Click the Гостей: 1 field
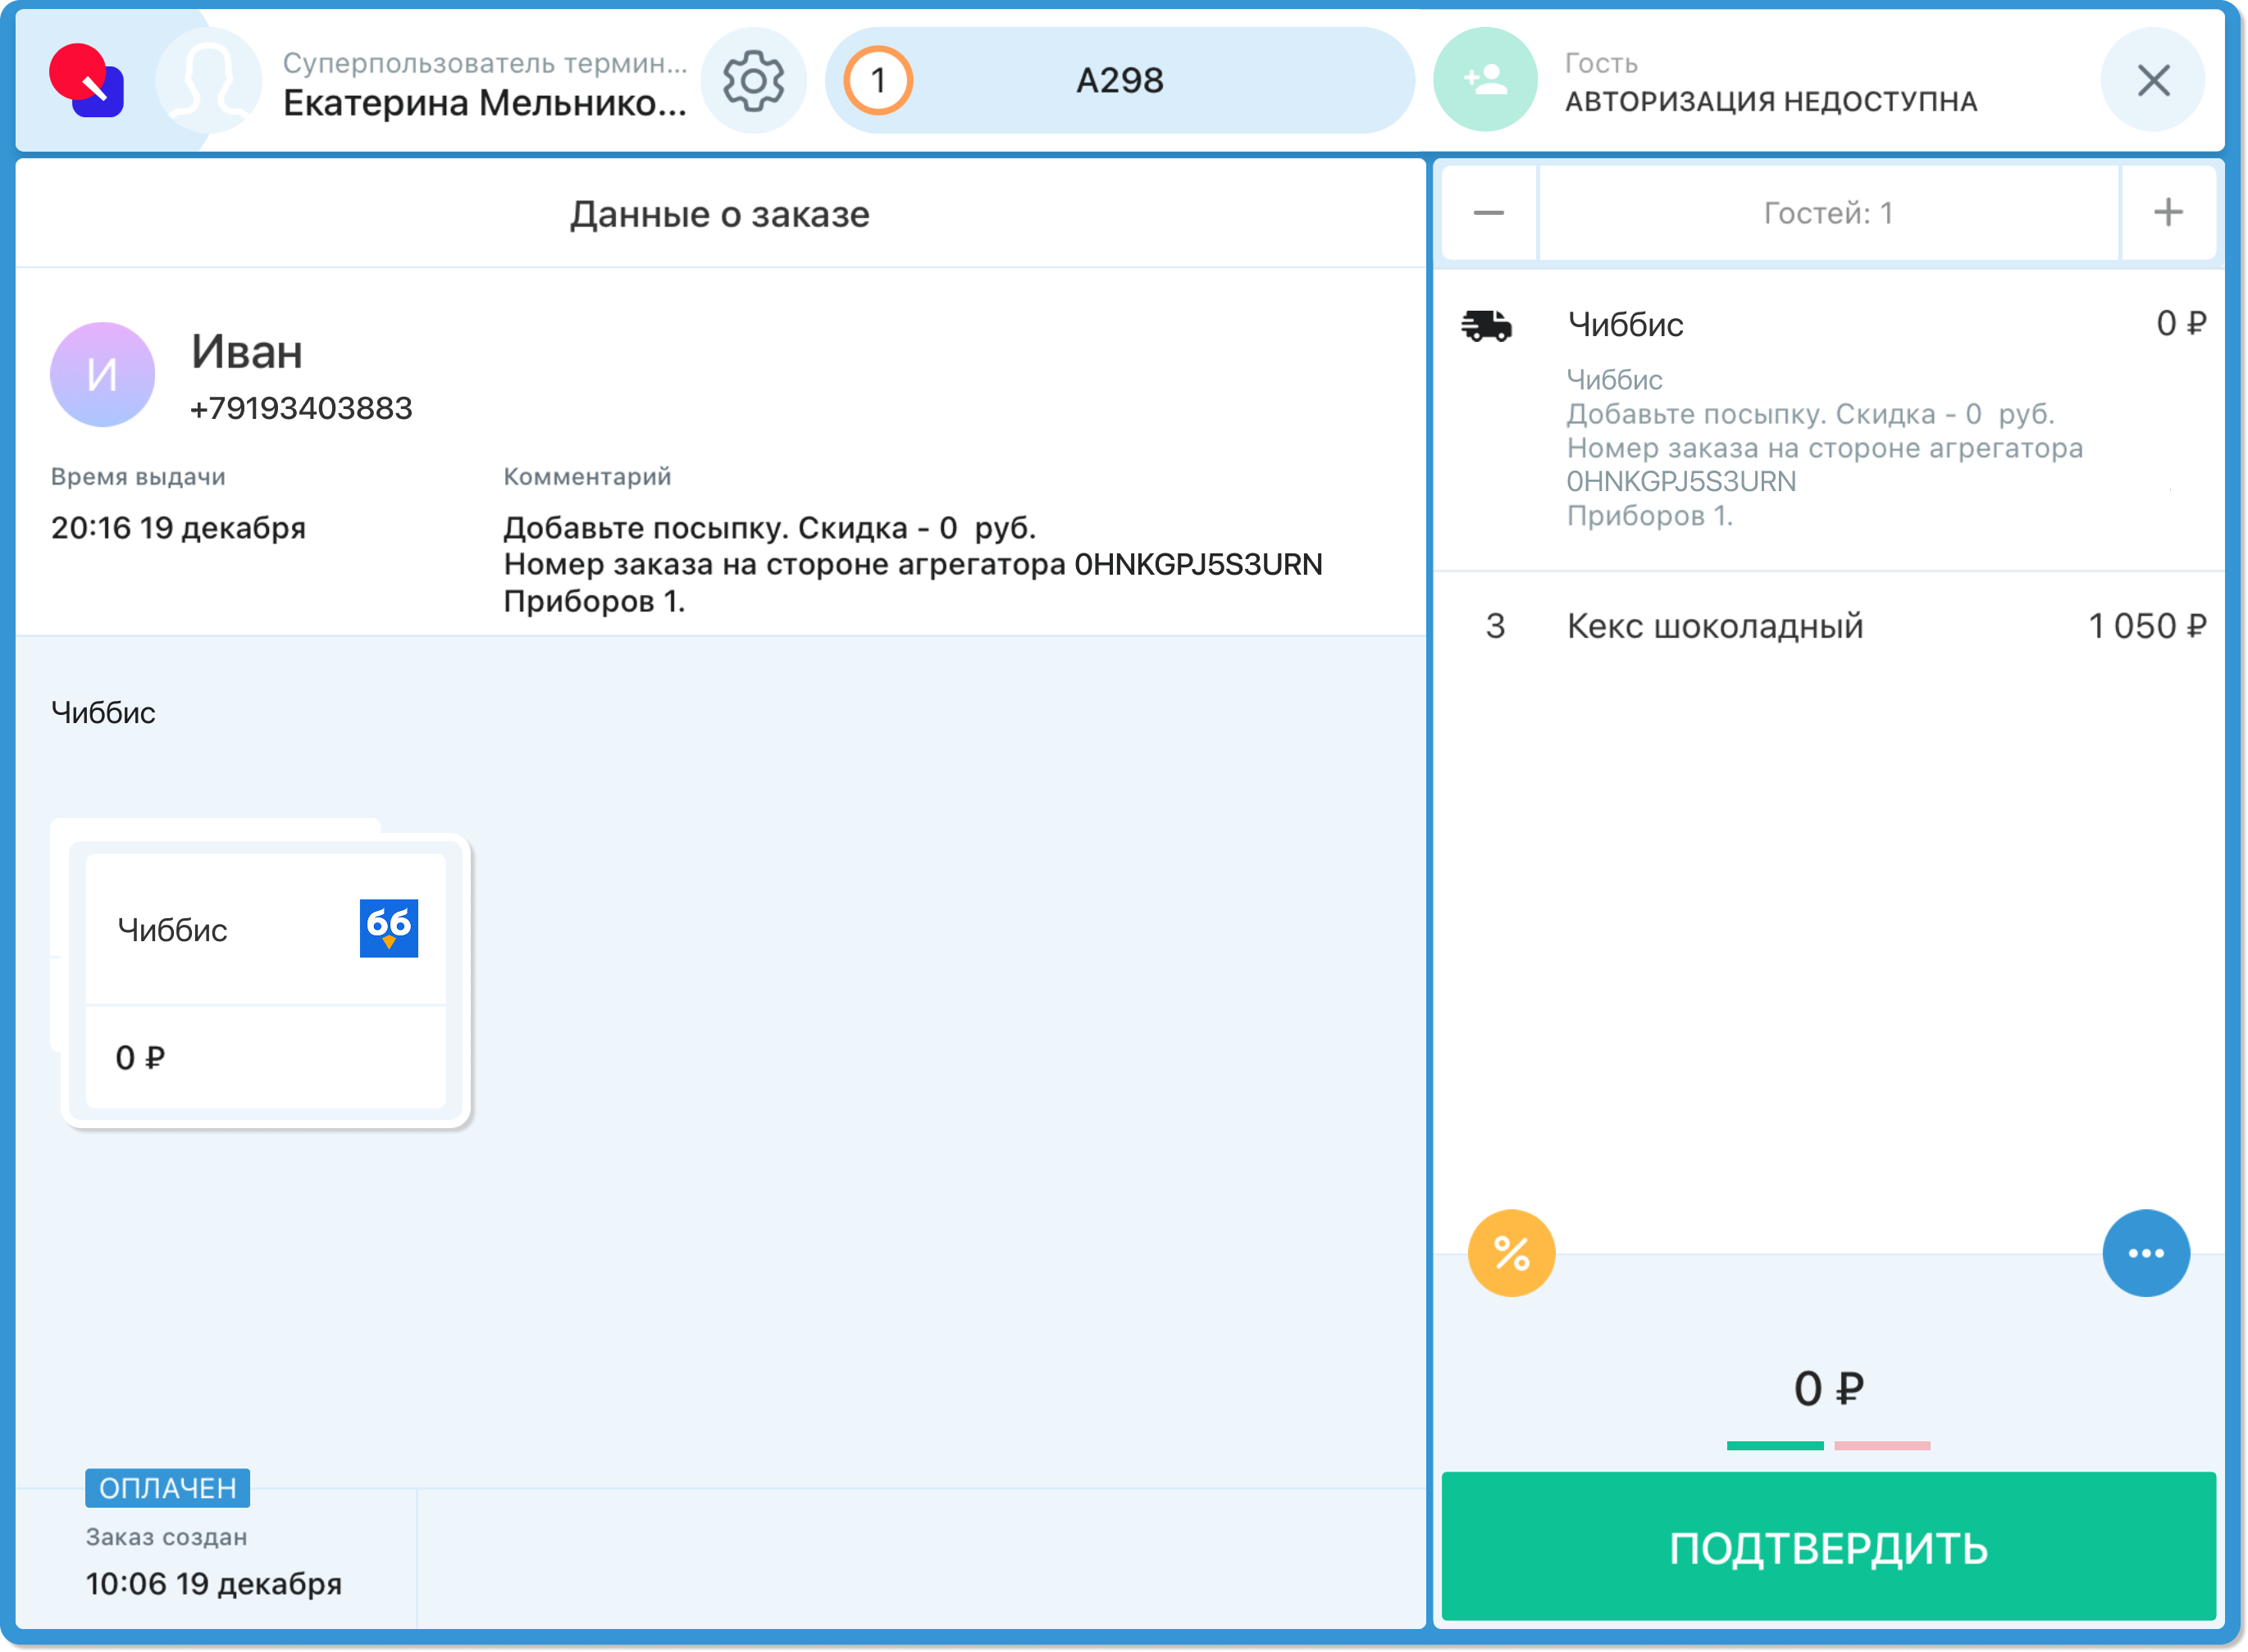 1826,213
